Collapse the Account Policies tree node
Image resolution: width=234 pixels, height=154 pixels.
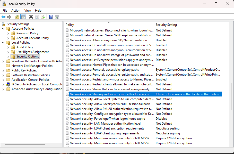pyautogui.click(x=3, y=29)
